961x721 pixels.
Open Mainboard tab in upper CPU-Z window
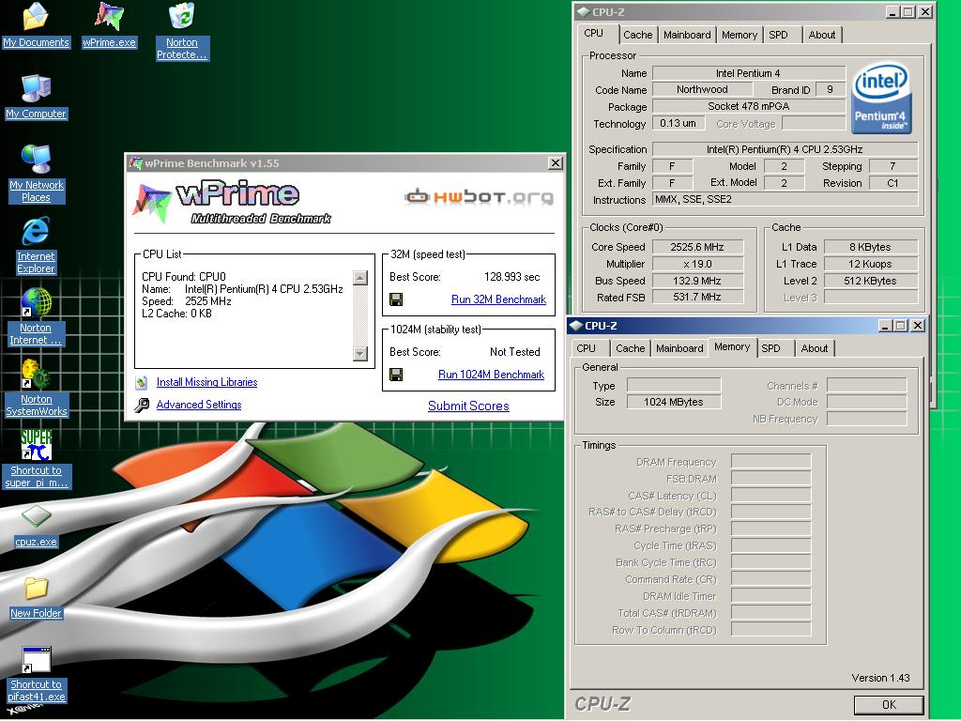[x=687, y=35]
